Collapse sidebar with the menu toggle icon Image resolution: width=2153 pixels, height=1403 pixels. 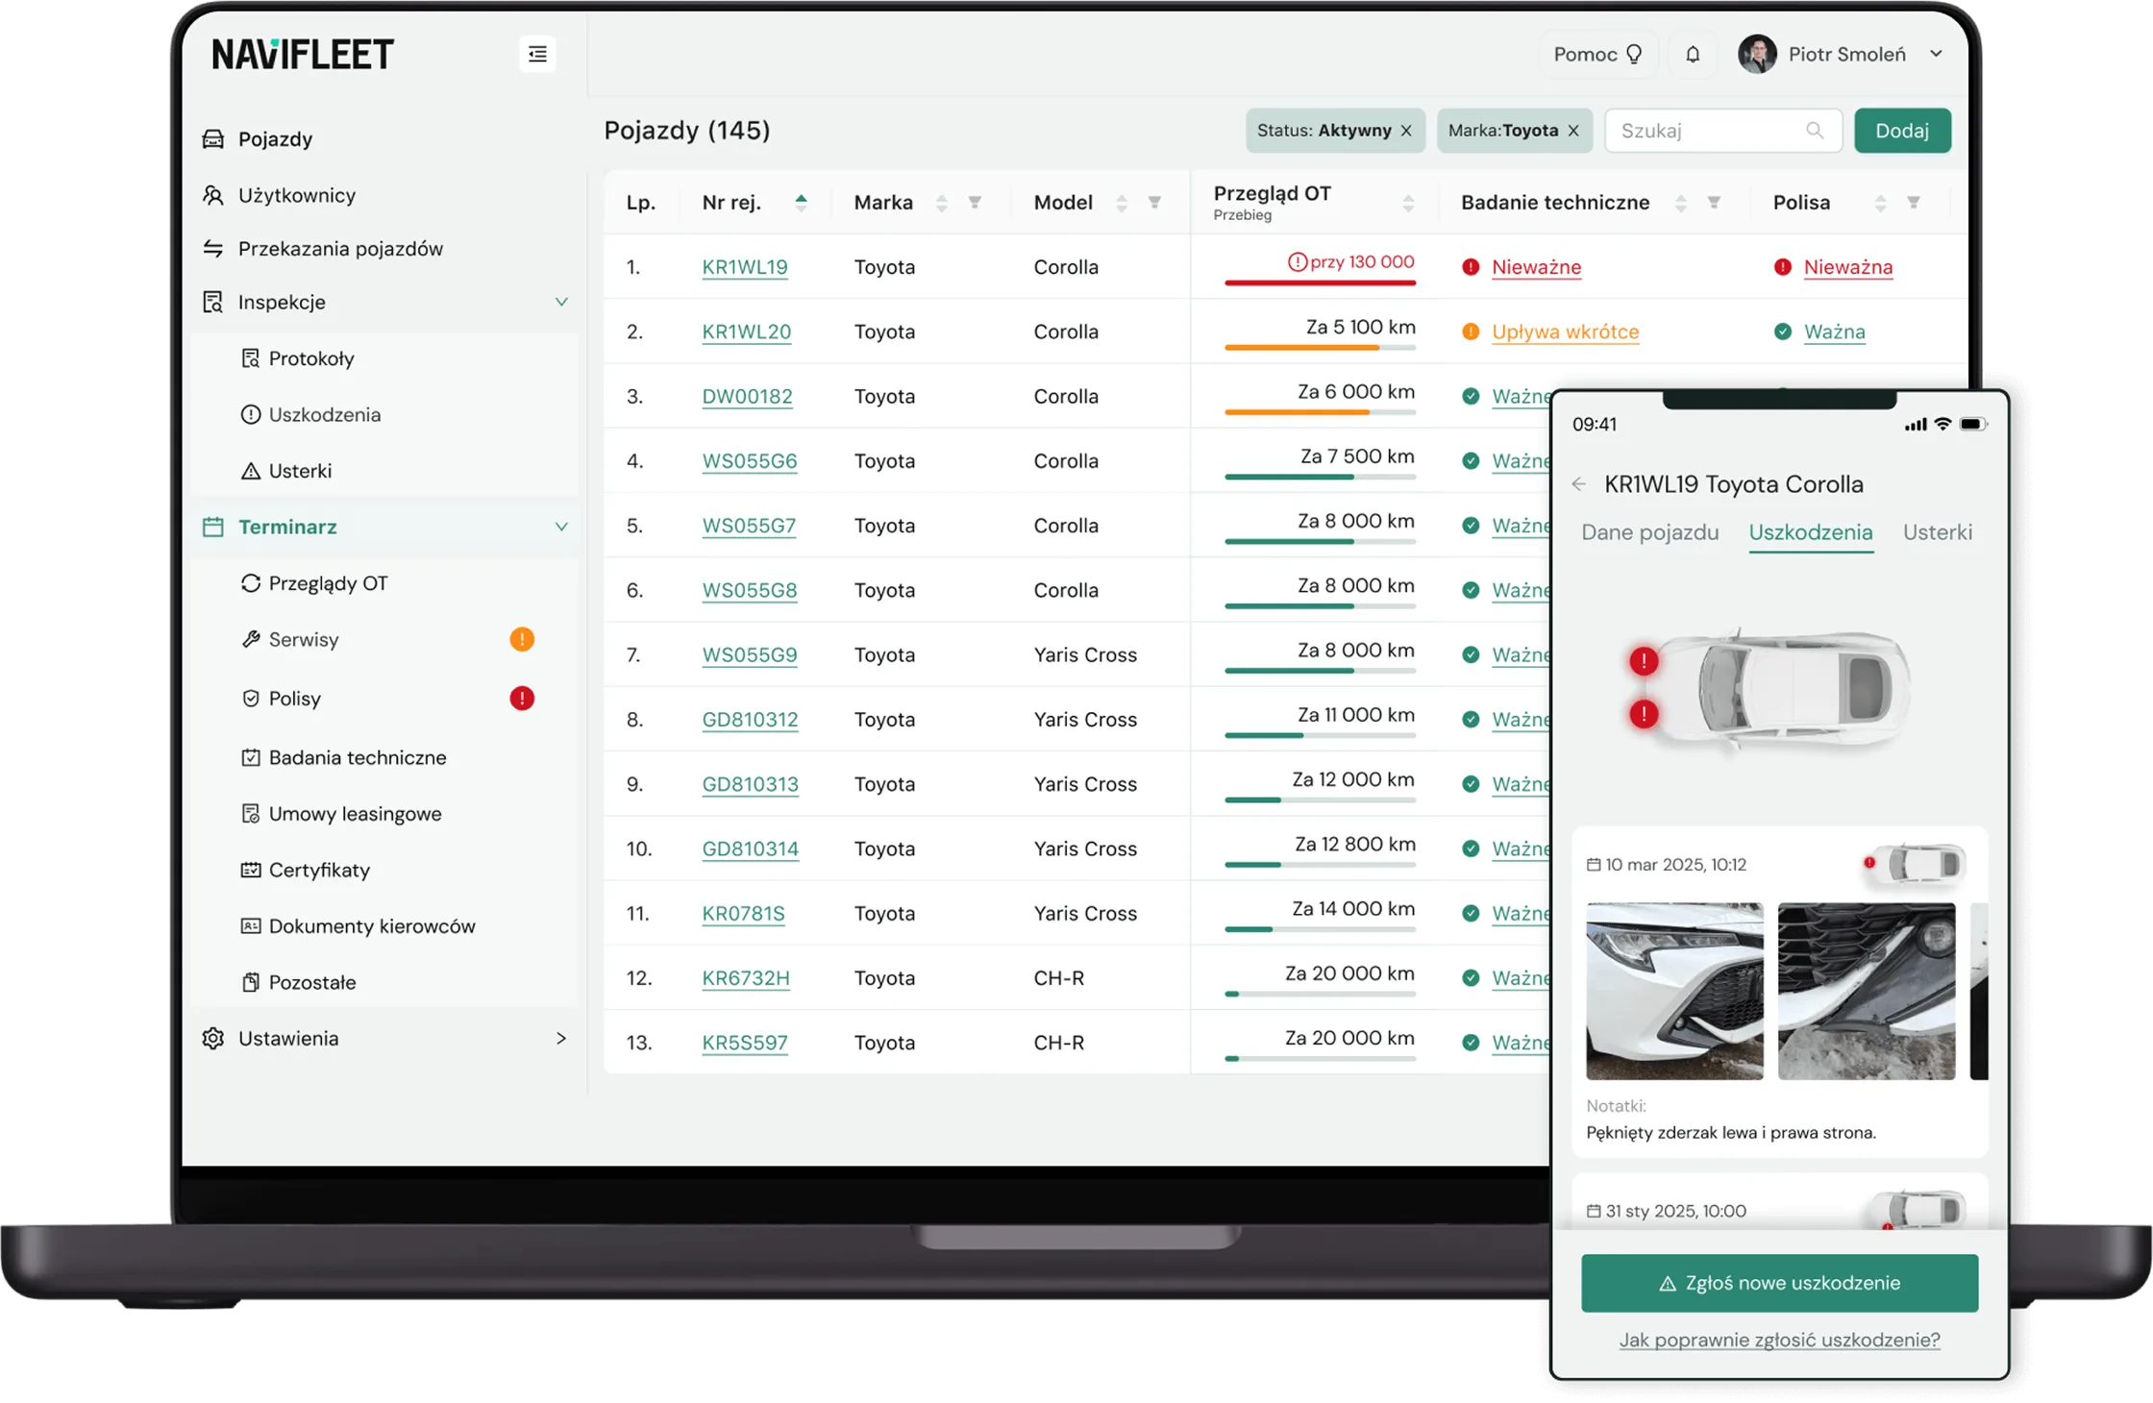coord(537,54)
